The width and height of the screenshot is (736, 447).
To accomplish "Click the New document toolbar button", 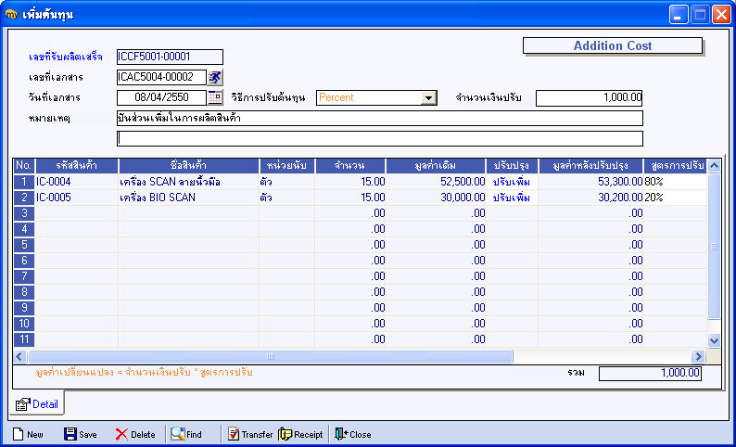I will (x=28, y=434).
